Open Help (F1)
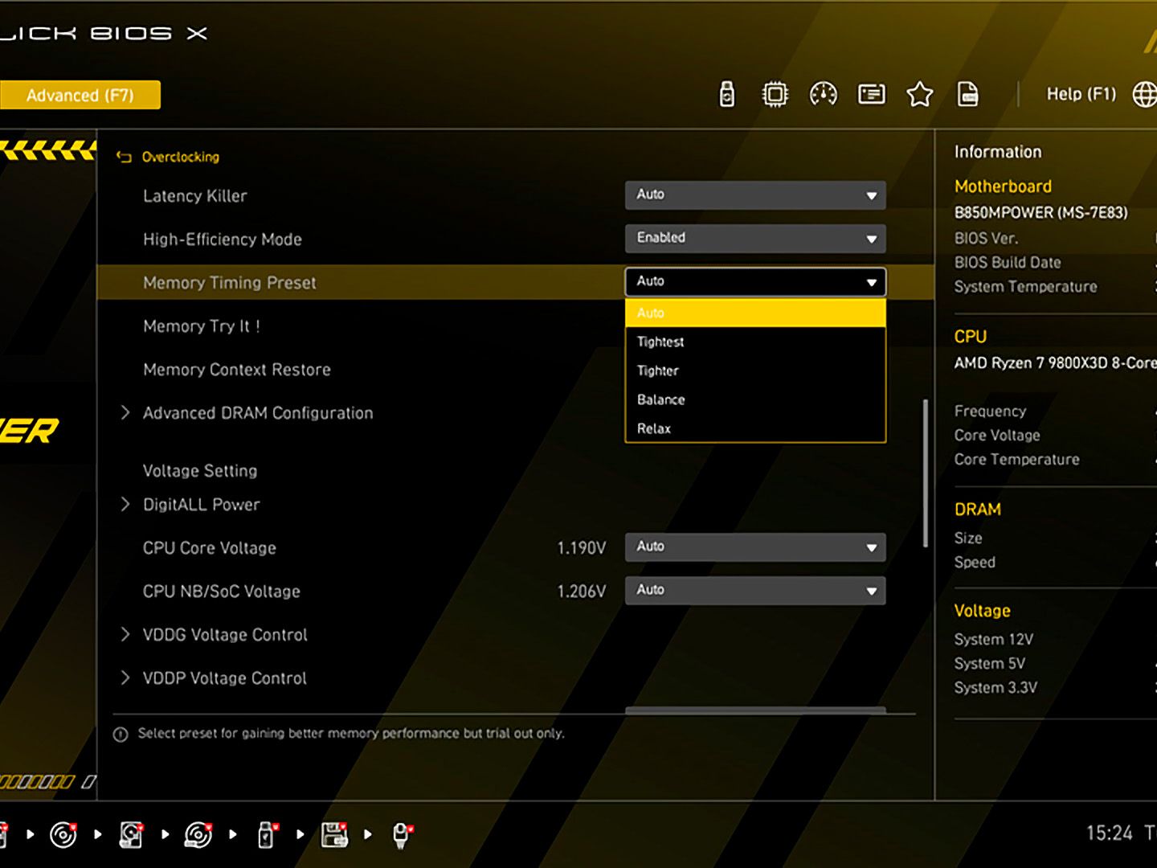 click(1081, 94)
